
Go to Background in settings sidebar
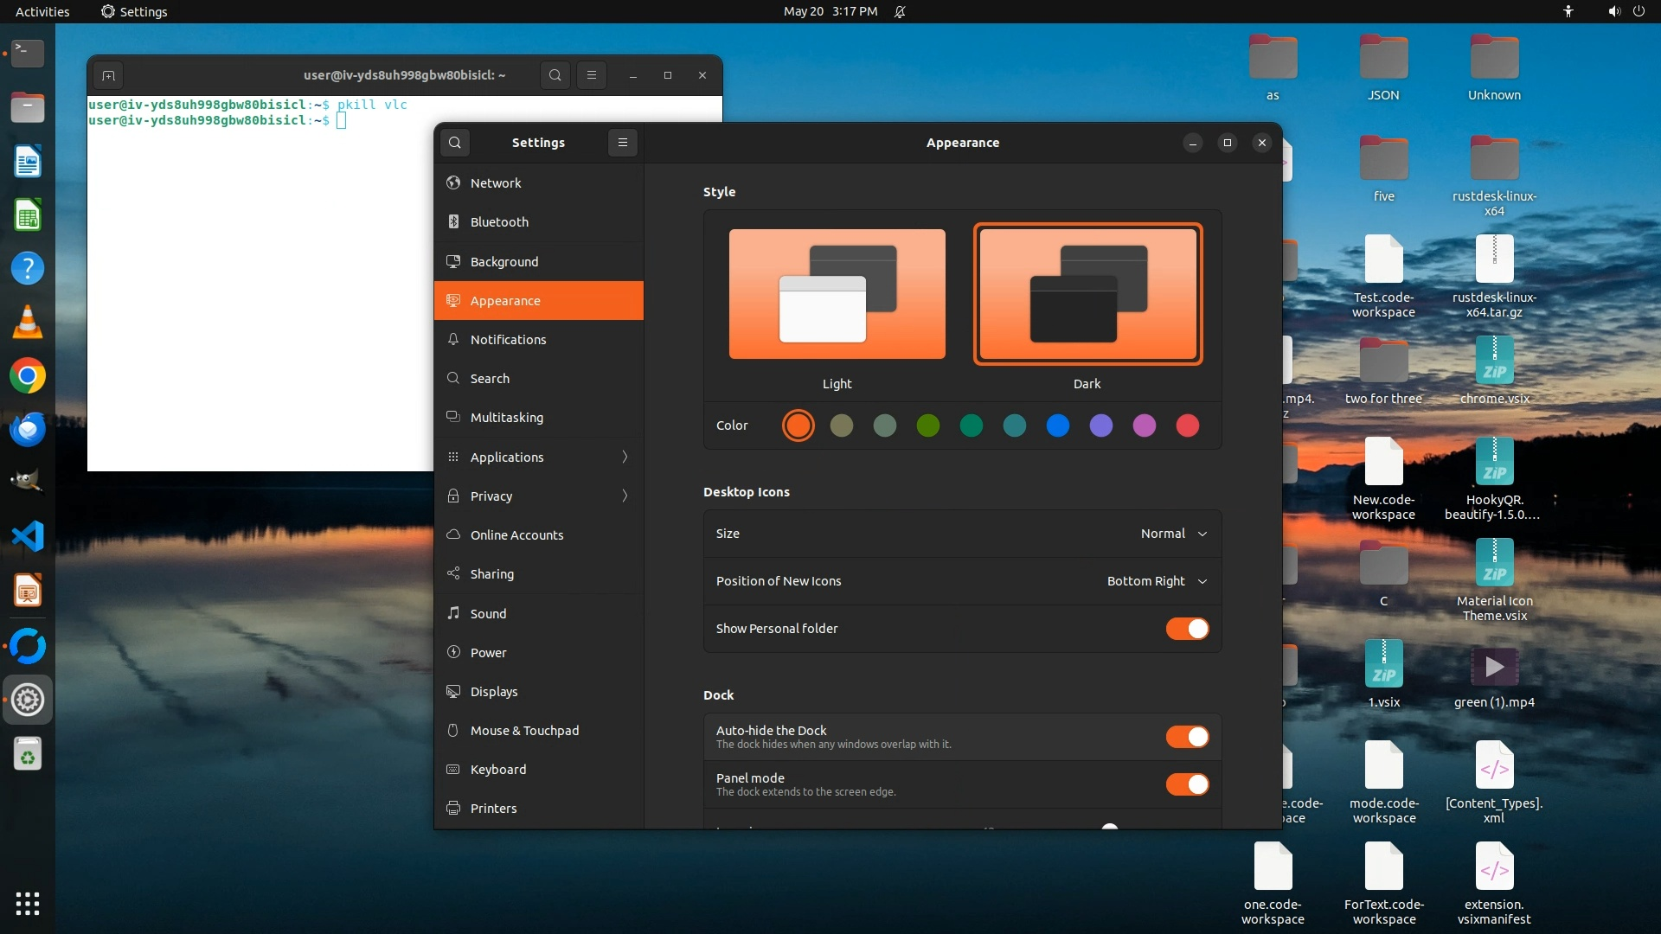click(504, 261)
